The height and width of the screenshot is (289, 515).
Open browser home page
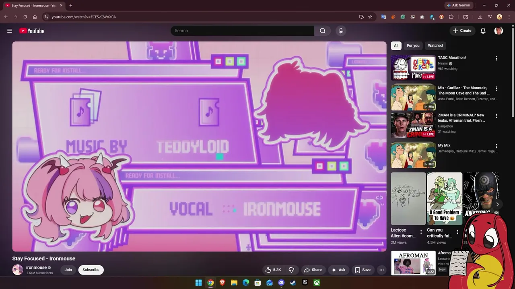[x=35, y=17]
